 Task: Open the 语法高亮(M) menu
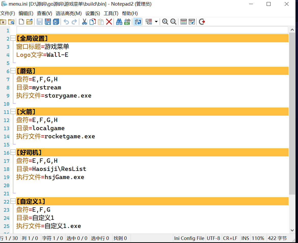tap(69, 13)
